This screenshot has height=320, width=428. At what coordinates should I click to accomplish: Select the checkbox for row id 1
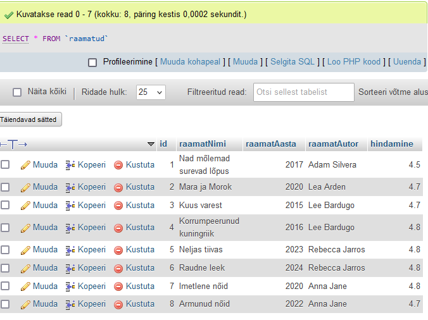[6, 164]
